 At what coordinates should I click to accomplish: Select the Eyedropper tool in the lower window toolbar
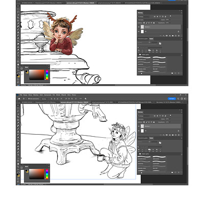click(x=18, y=122)
